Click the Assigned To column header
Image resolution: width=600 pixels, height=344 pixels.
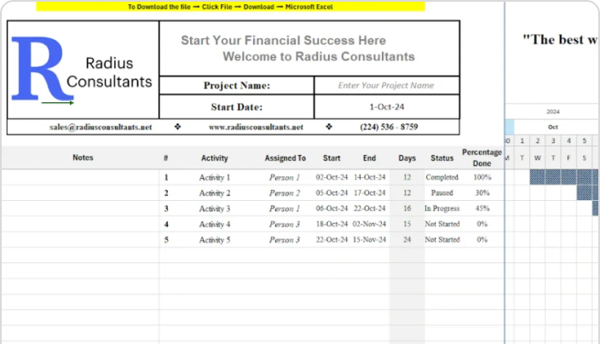point(285,158)
